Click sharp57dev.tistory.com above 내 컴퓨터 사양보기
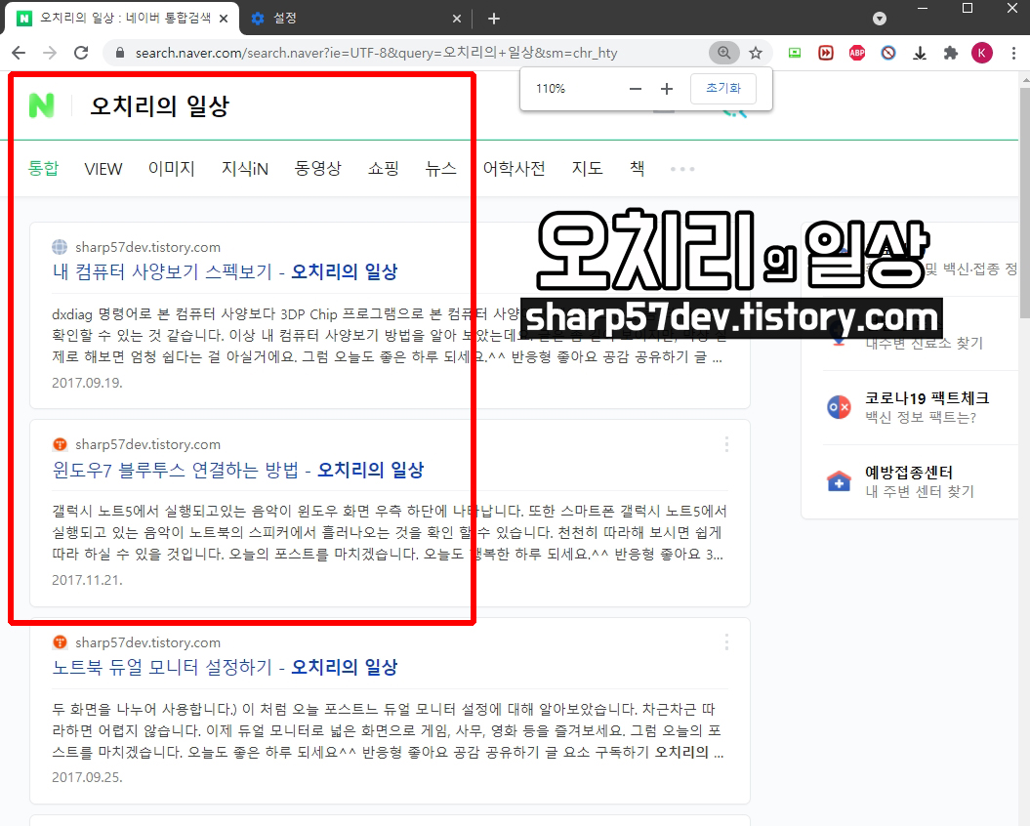The height and width of the screenshot is (826, 1030). point(147,247)
